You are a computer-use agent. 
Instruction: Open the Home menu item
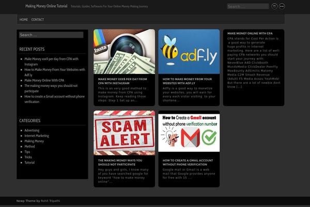pos(24,20)
